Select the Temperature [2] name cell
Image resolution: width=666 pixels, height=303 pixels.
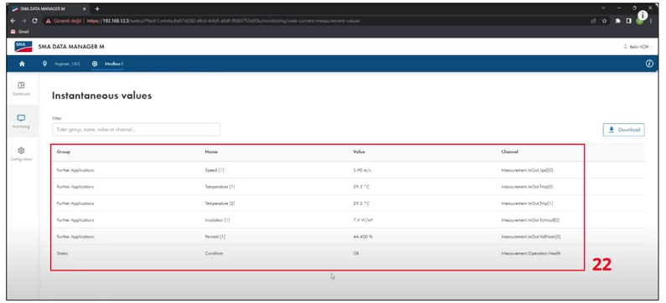219,203
